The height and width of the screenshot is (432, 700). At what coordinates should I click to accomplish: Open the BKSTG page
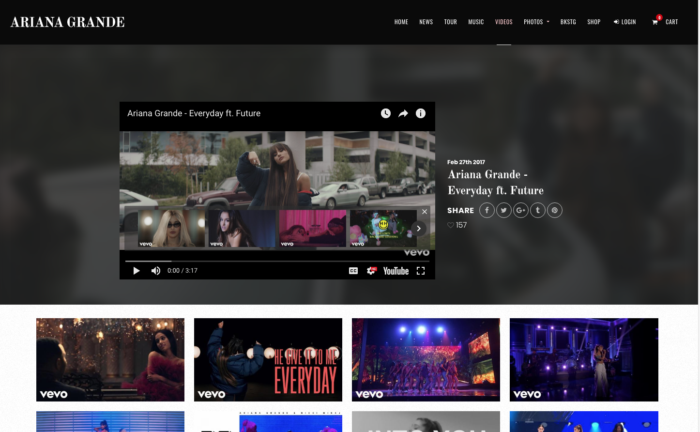(568, 22)
